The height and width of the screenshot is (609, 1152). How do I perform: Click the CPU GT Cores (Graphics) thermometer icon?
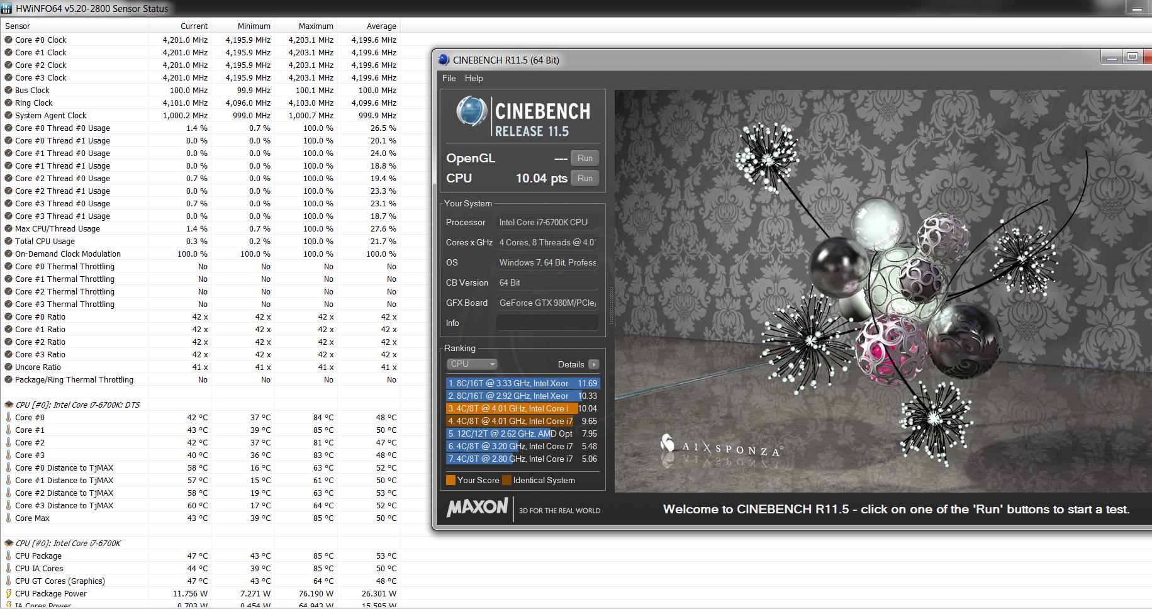pos(9,581)
